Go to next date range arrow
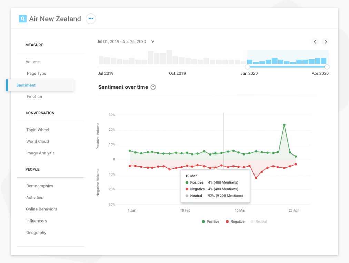Screen dimensions: 349x263 tap(325, 42)
